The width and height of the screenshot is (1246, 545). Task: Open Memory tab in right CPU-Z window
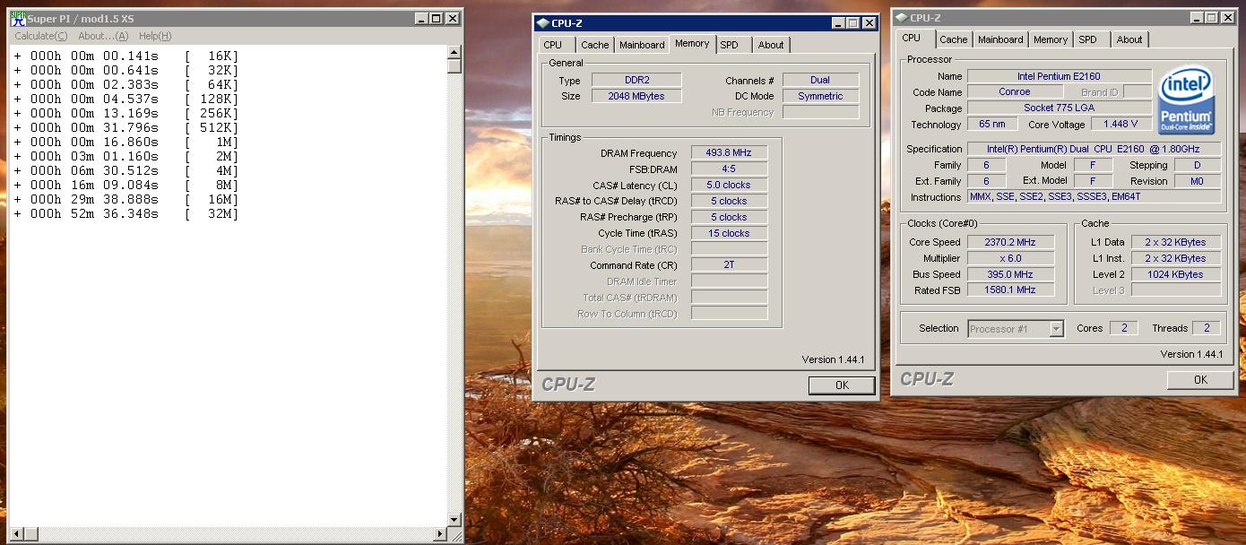[x=1051, y=39]
